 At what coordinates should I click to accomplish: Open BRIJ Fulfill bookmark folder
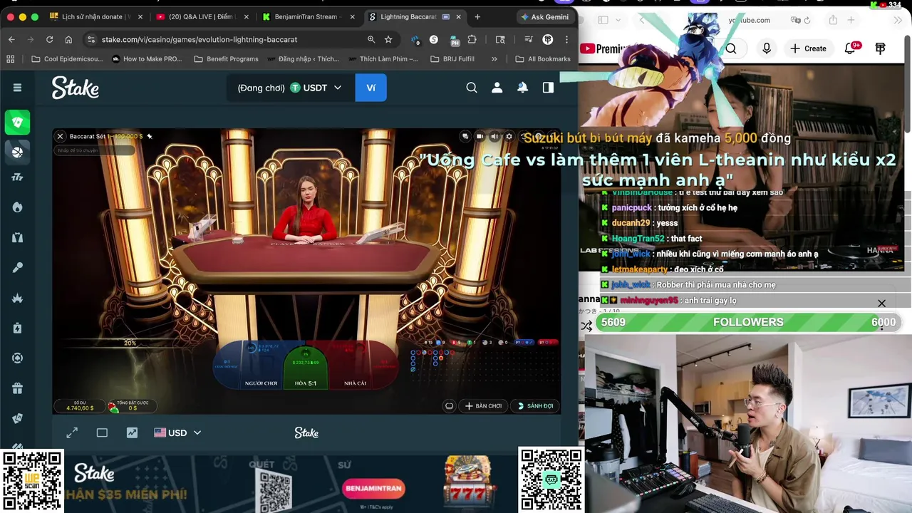coord(452,59)
